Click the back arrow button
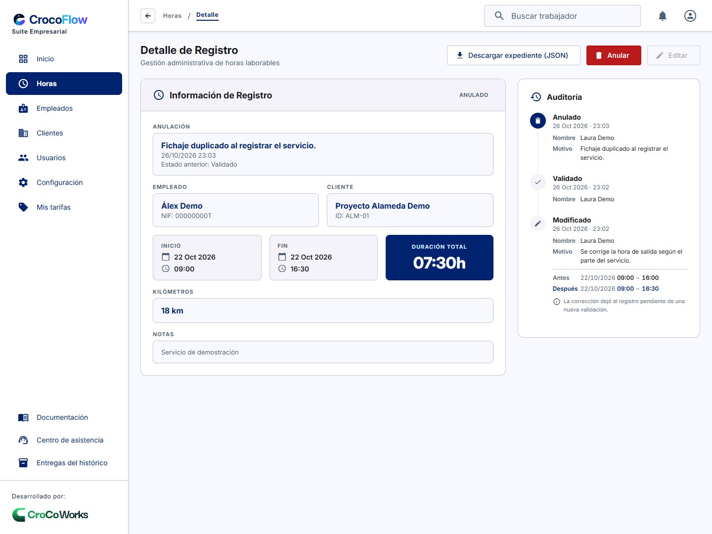 pyautogui.click(x=148, y=16)
